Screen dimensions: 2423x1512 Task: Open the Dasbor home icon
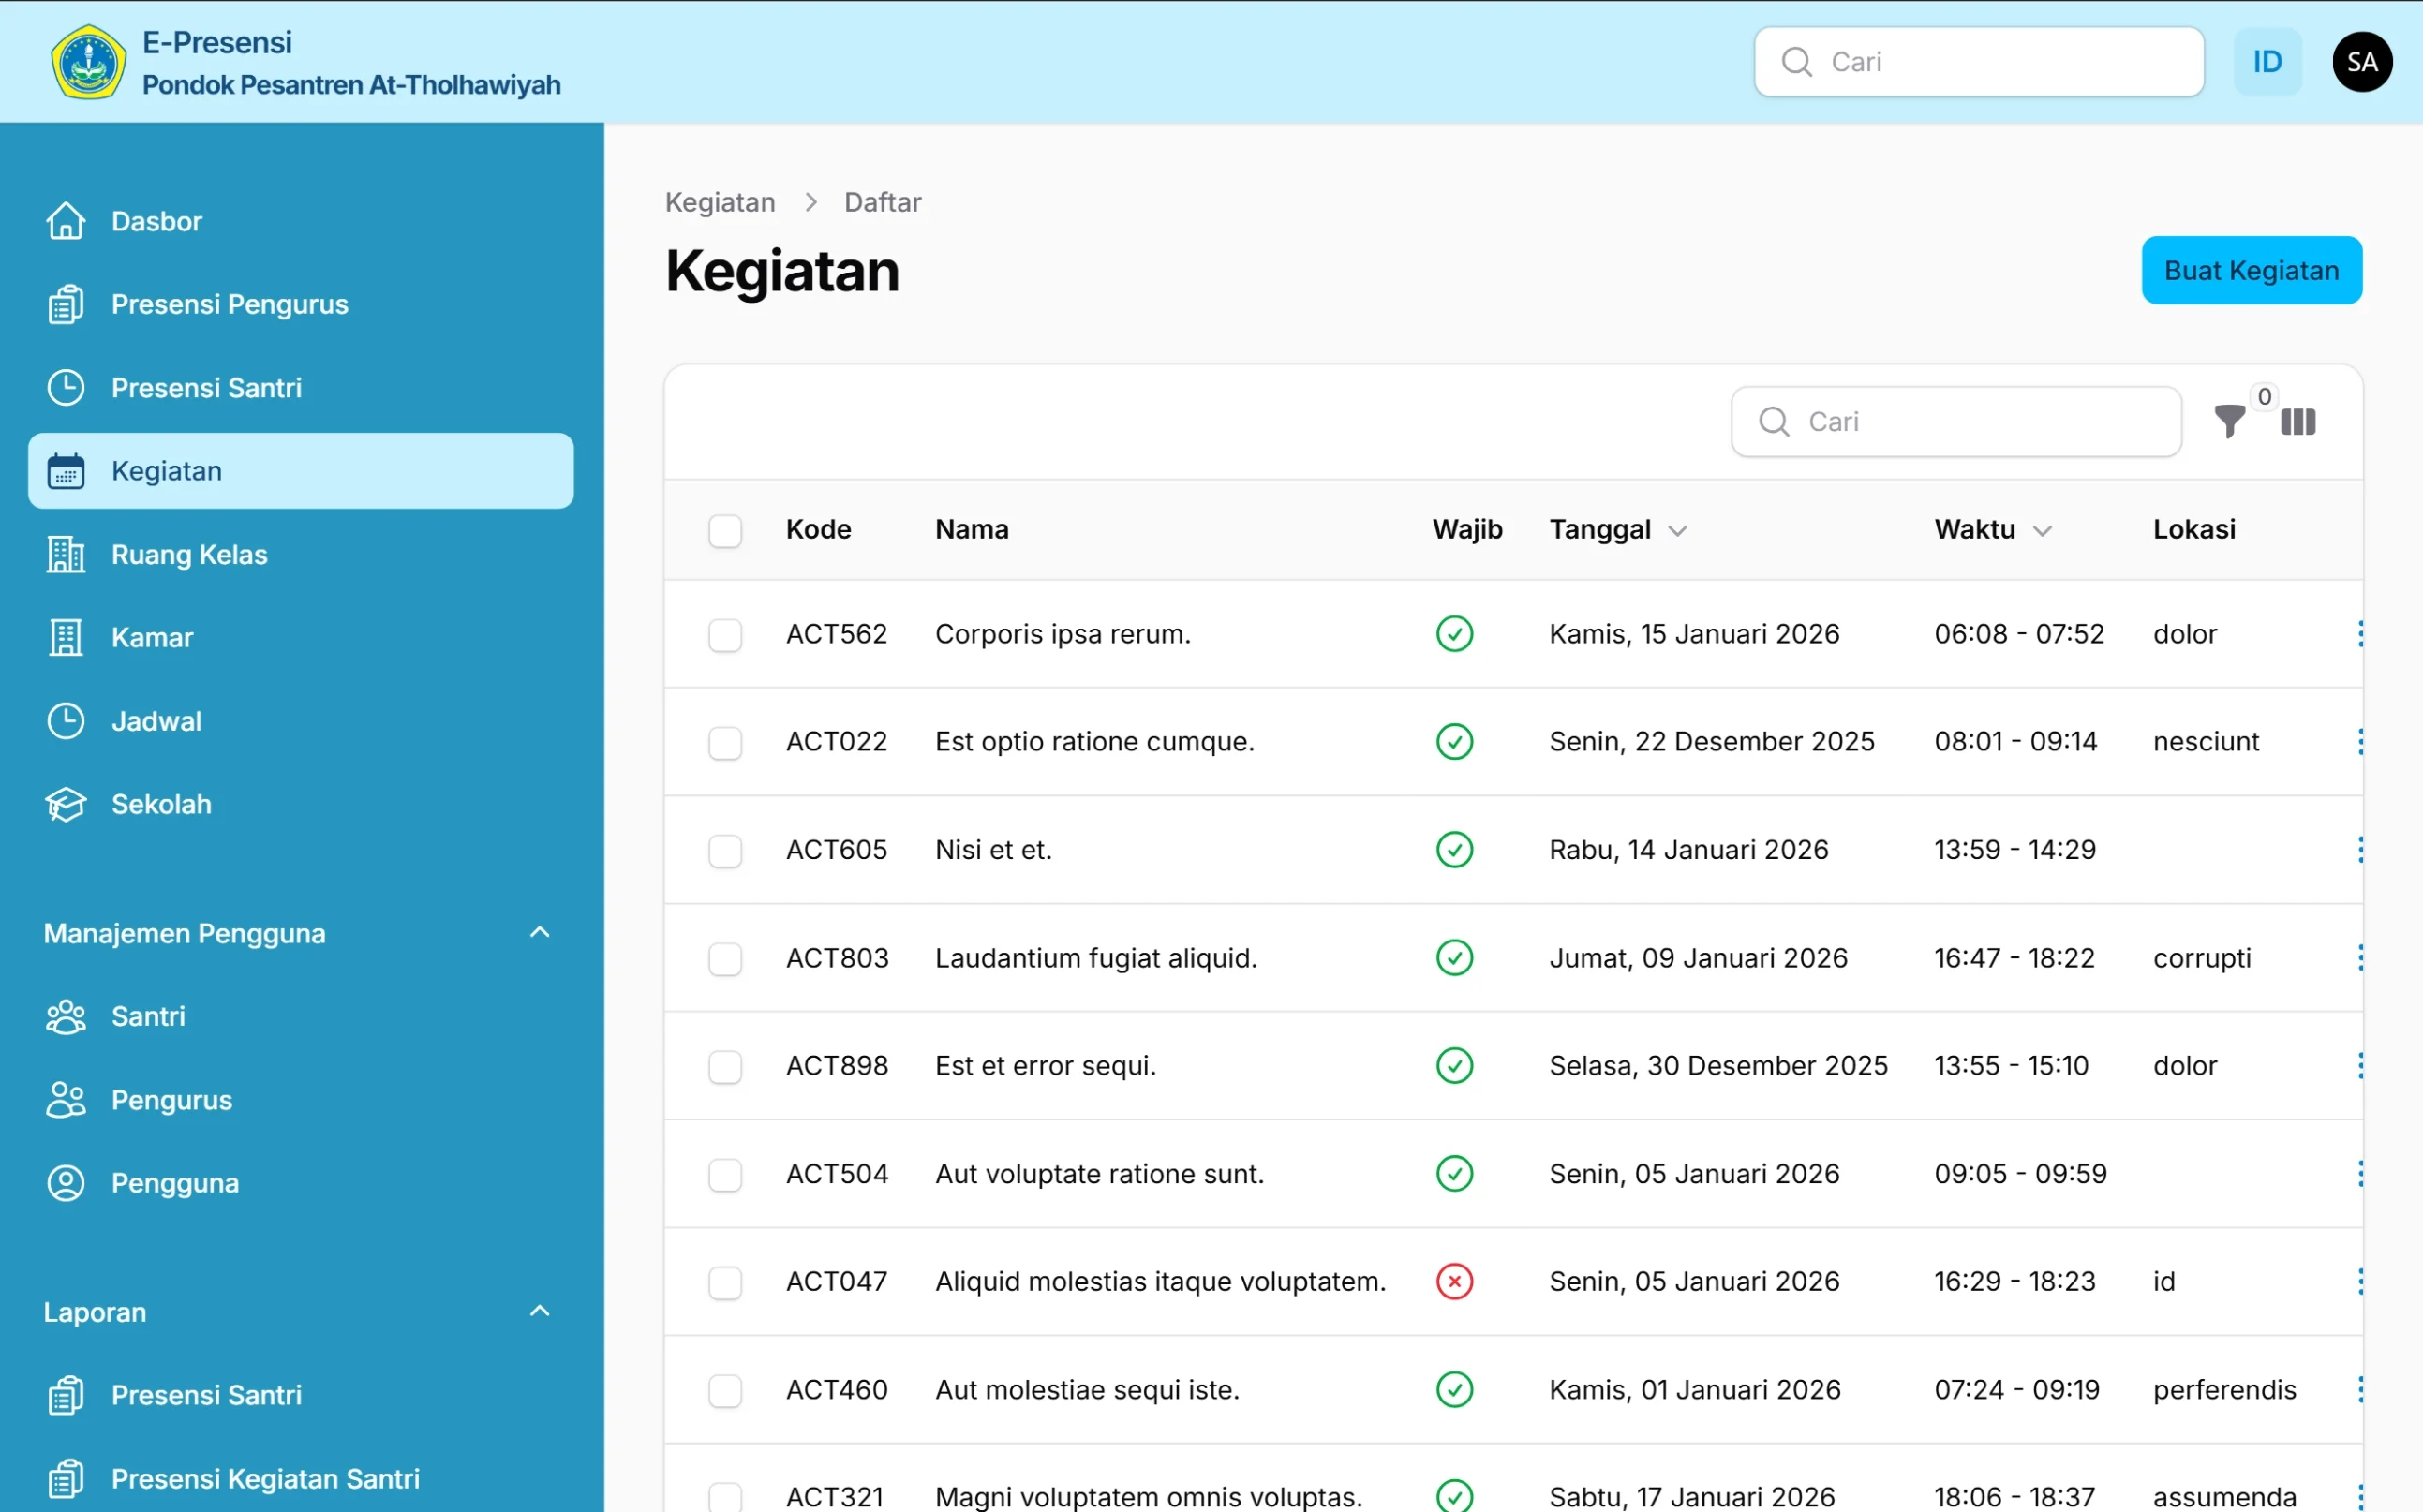pyautogui.click(x=65, y=220)
